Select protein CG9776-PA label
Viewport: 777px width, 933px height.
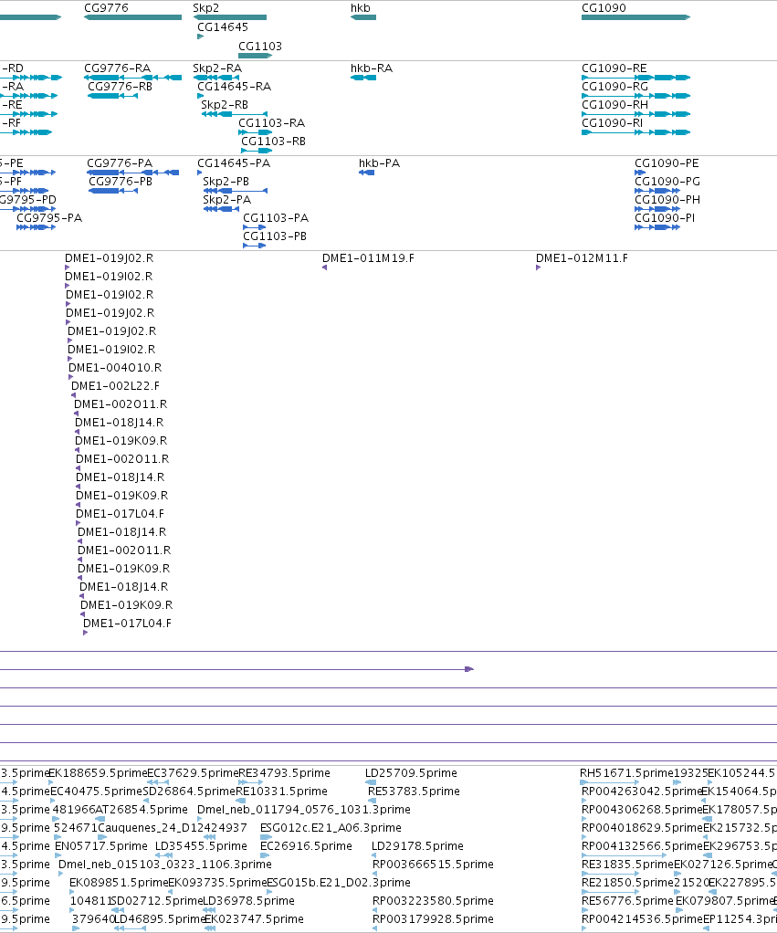120,163
